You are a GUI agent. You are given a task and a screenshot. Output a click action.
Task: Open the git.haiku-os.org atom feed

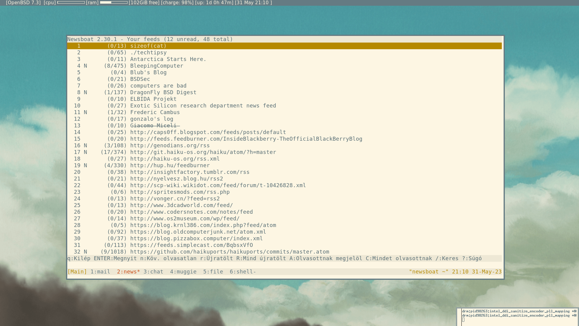[x=203, y=152]
